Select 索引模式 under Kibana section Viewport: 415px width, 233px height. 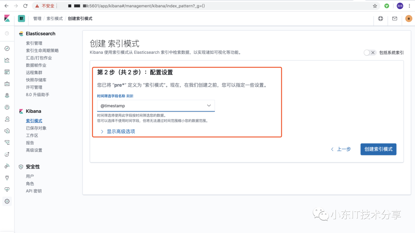click(34, 121)
